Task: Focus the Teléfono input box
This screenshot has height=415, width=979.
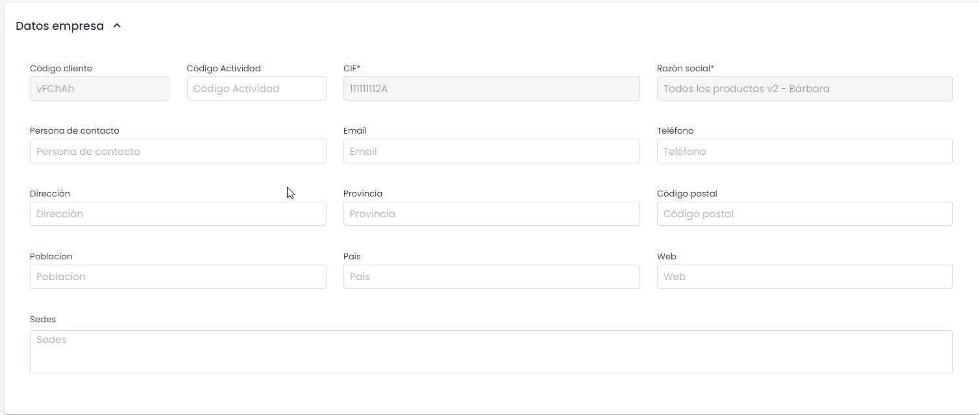Action: (x=804, y=151)
